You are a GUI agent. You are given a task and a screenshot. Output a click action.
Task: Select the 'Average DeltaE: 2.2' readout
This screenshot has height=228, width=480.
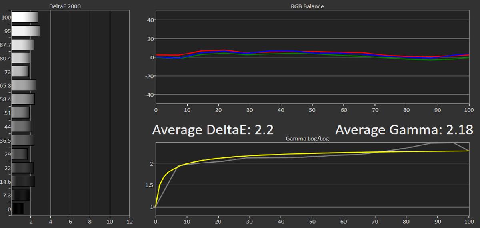(214, 129)
